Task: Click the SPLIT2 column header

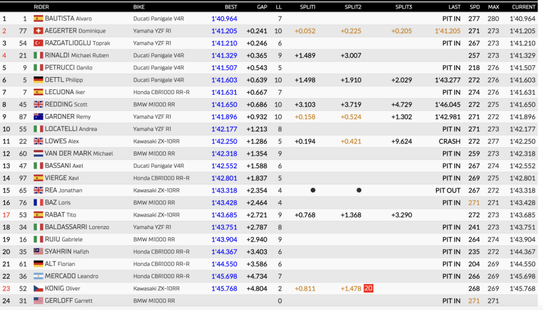Action: pyautogui.click(x=353, y=7)
